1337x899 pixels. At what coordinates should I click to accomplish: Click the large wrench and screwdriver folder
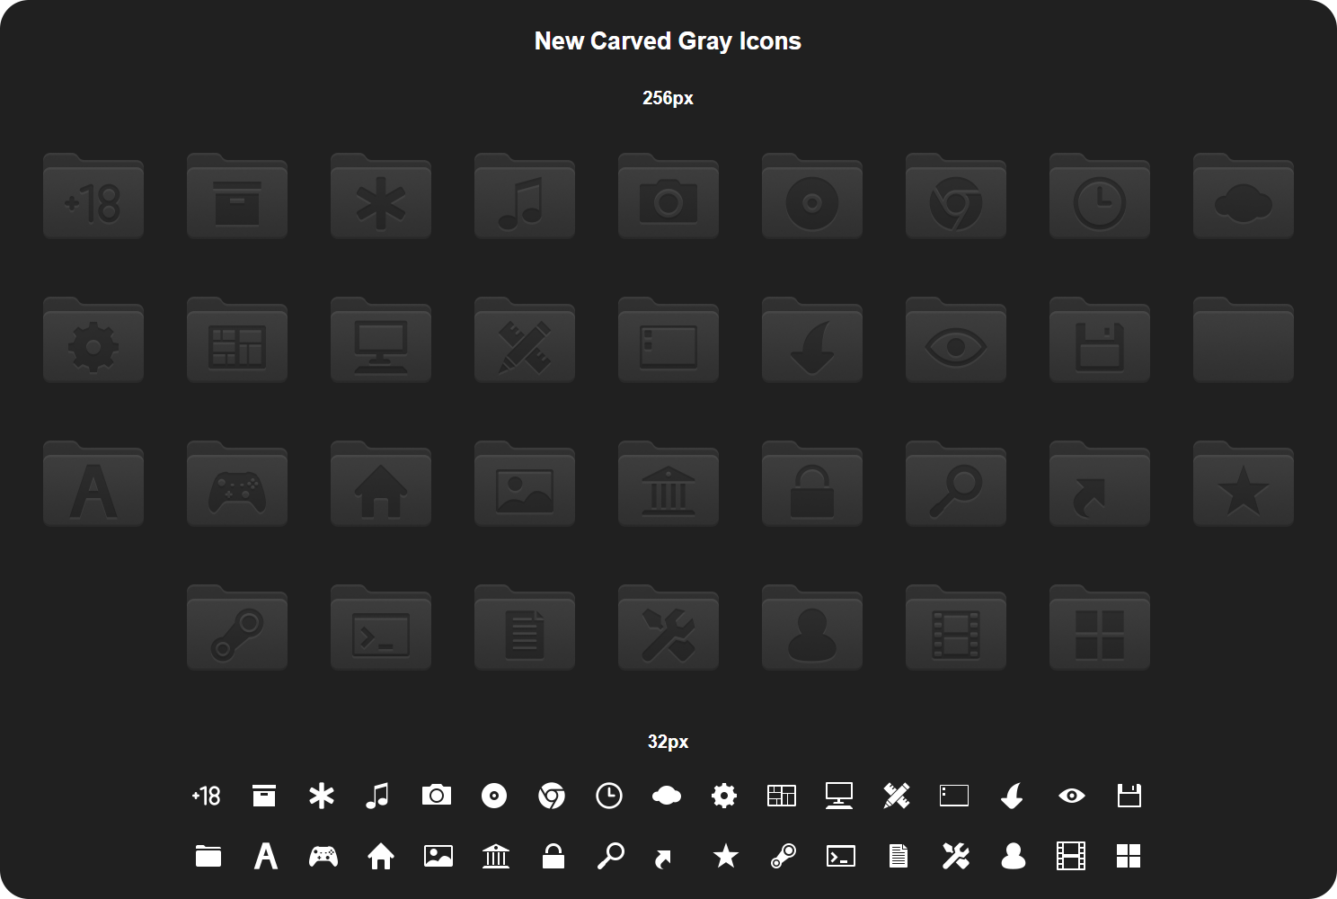coord(668,627)
